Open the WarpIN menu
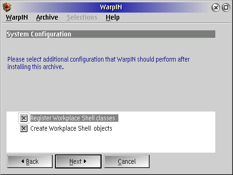Screen dimensions: 233x175 17,17
